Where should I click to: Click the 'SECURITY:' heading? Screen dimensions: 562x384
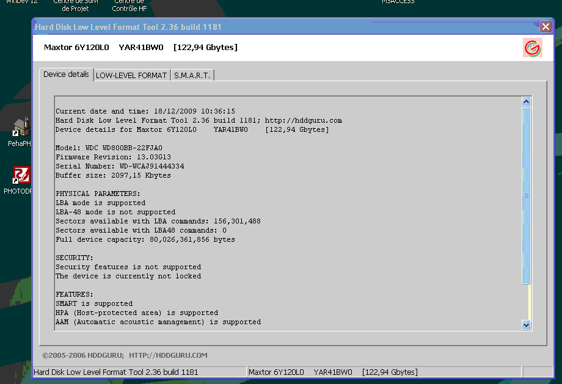pyautogui.click(x=74, y=258)
